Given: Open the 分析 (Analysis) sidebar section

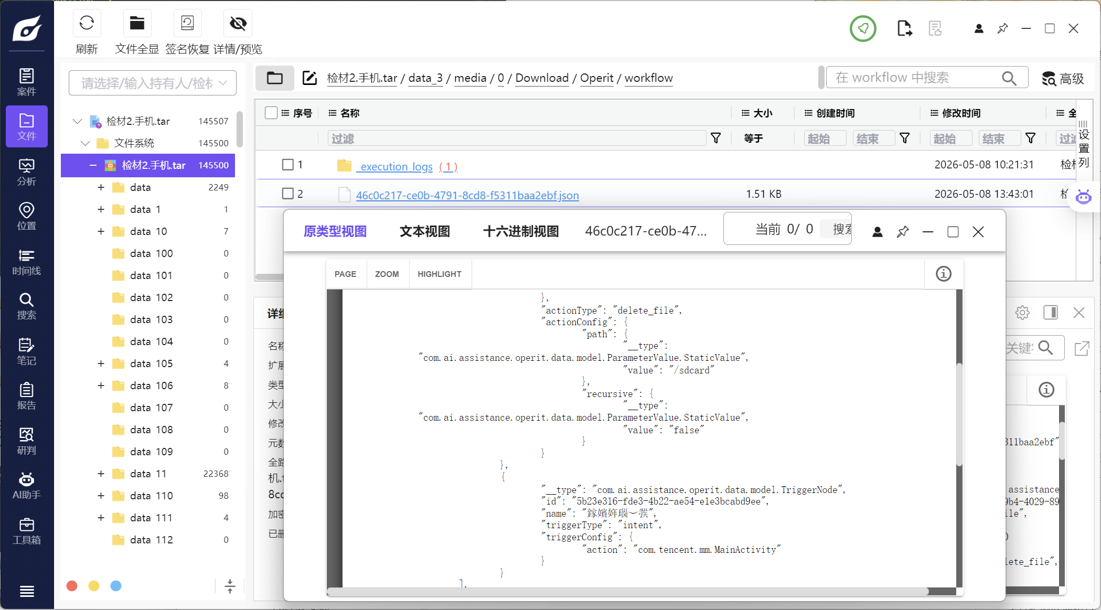Looking at the screenshot, I should click(x=27, y=172).
